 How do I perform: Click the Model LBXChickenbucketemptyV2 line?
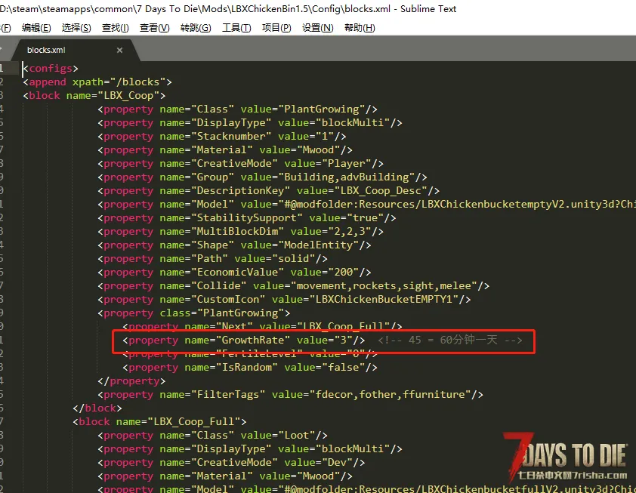click(x=366, y=205)
